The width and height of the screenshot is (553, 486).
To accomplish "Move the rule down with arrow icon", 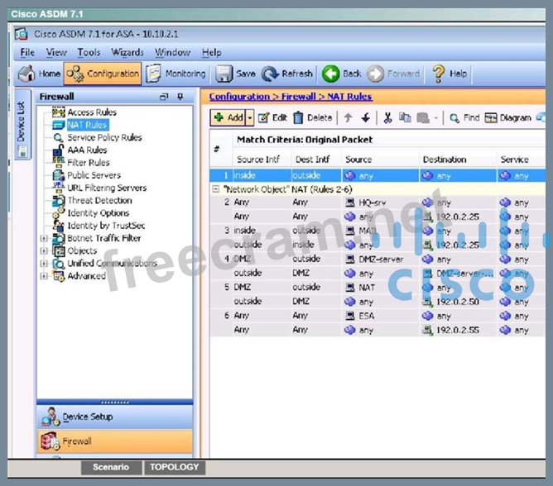I will [365, 118].
